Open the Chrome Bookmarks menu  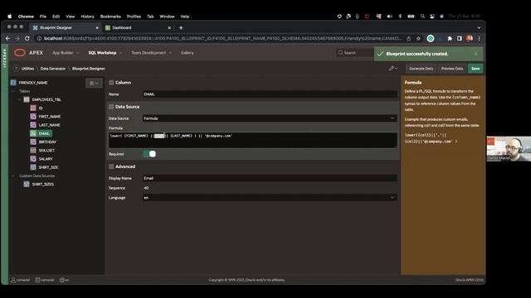[110, 17]
